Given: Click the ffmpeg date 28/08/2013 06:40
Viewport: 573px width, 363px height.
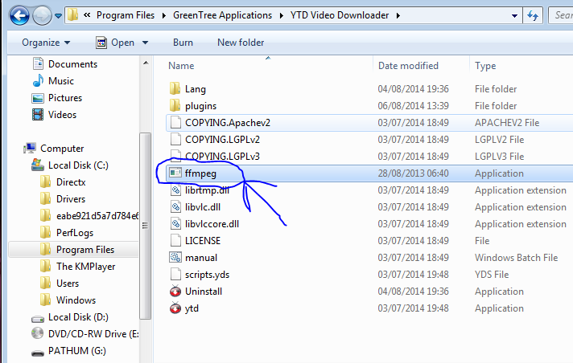Looking at the screenshot, I should (413, 173).
